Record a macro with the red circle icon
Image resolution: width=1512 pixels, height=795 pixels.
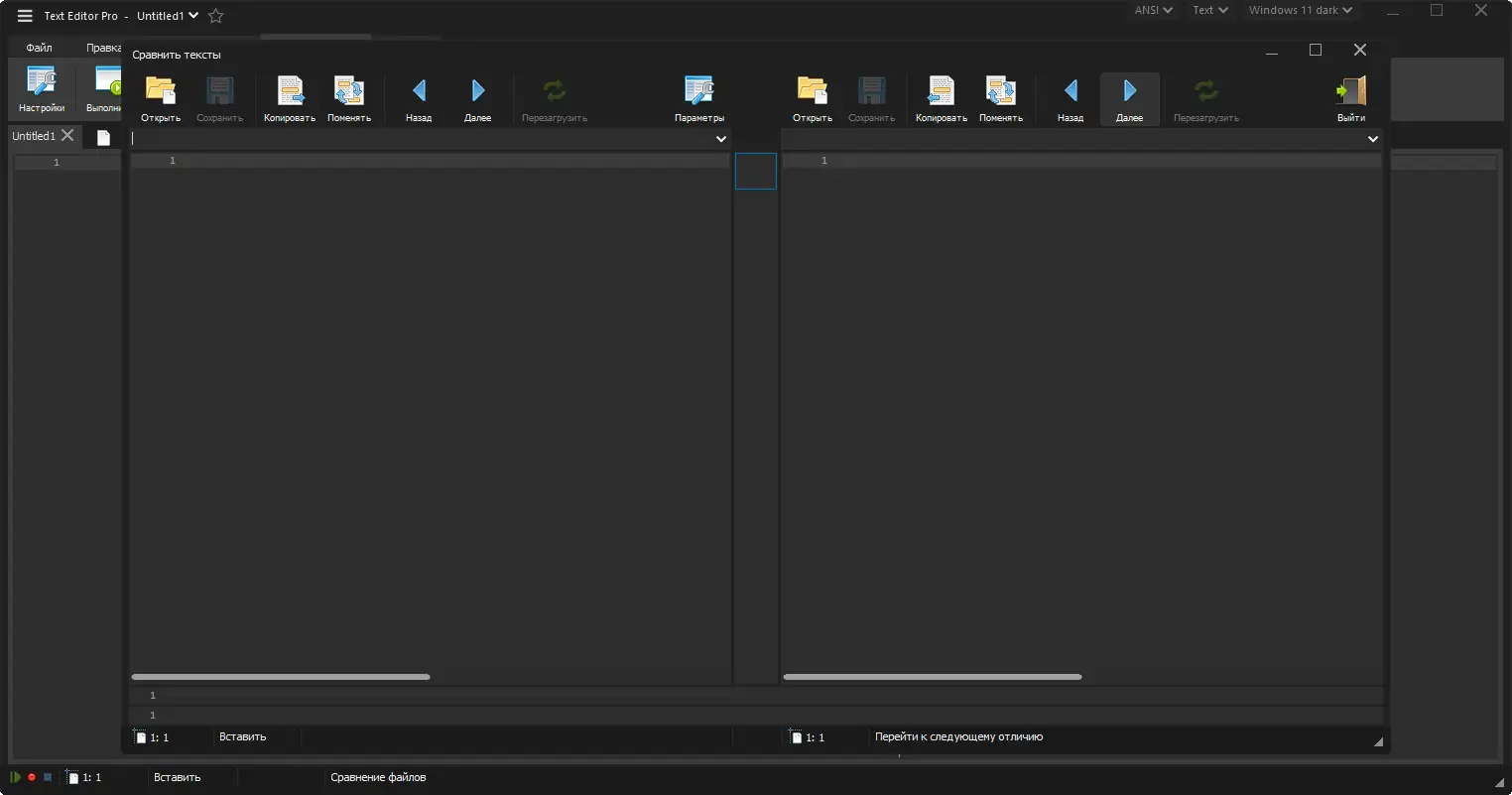tap(30, 777)
